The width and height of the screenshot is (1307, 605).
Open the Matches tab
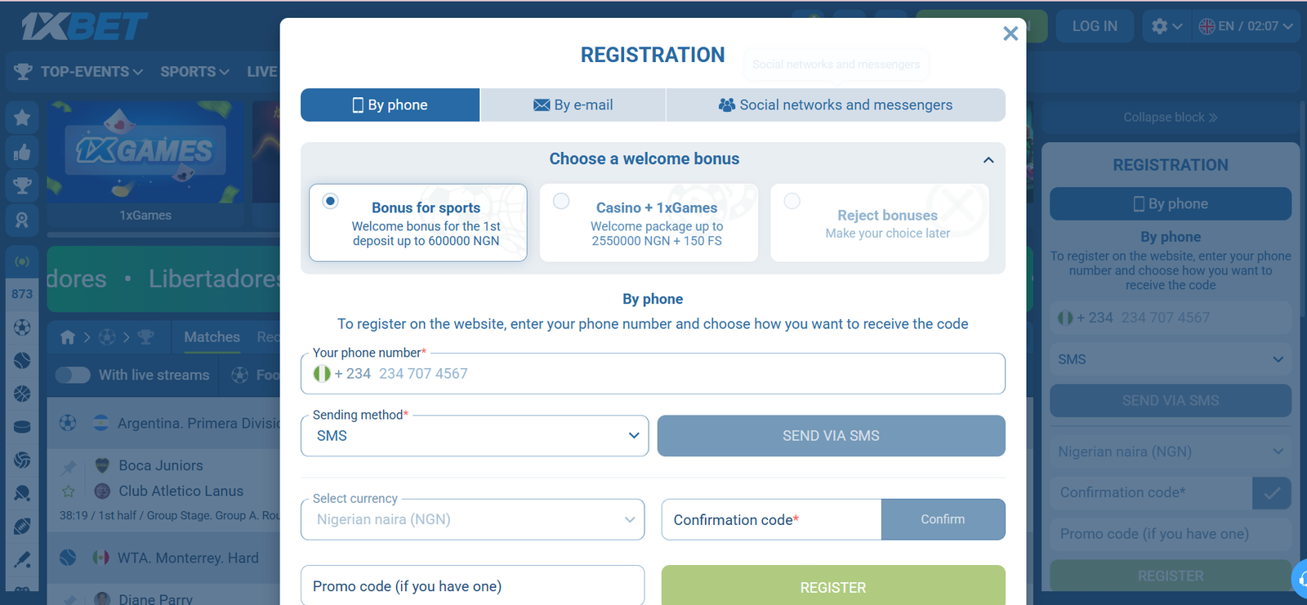tap(212, 337)
